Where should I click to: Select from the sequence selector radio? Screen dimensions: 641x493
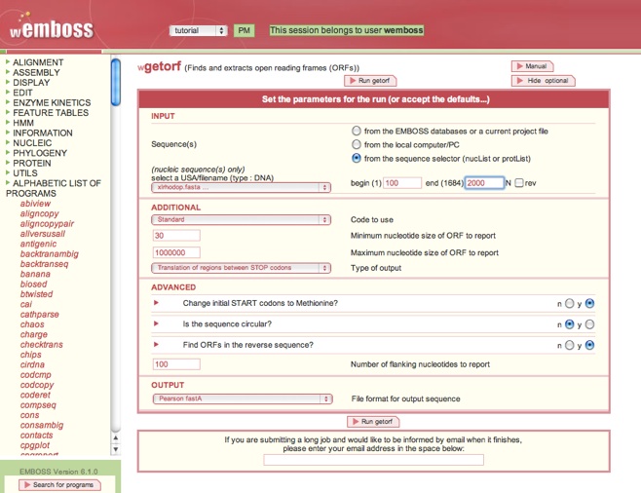[357, 158]
